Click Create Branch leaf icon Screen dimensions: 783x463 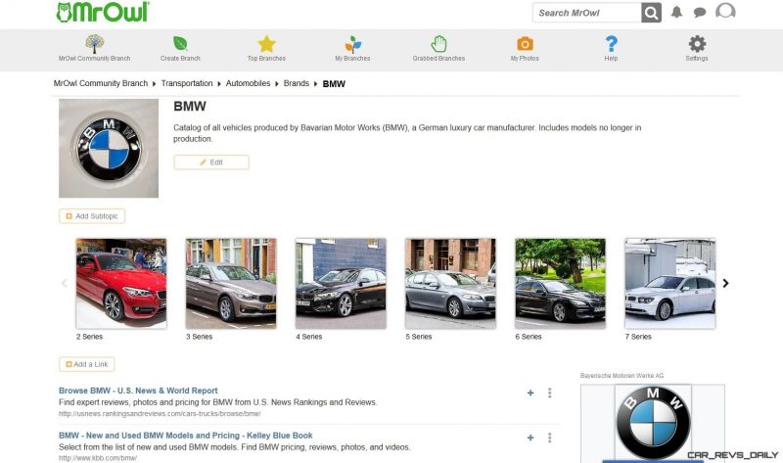(180, 43)
